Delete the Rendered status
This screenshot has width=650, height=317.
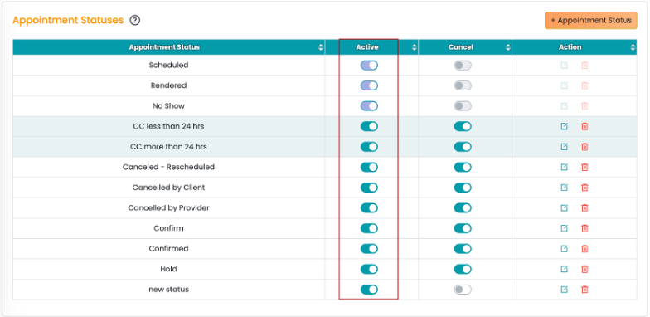click(585, 85)
